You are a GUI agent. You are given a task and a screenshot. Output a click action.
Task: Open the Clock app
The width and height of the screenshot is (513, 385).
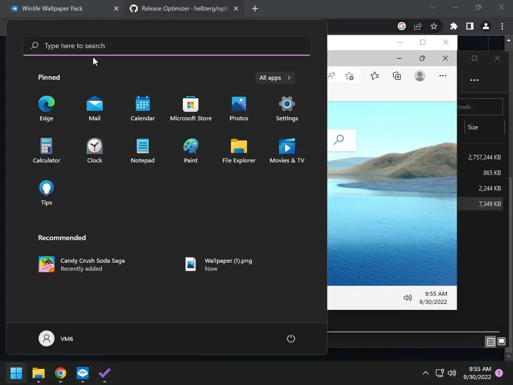[x=95, y=150]
